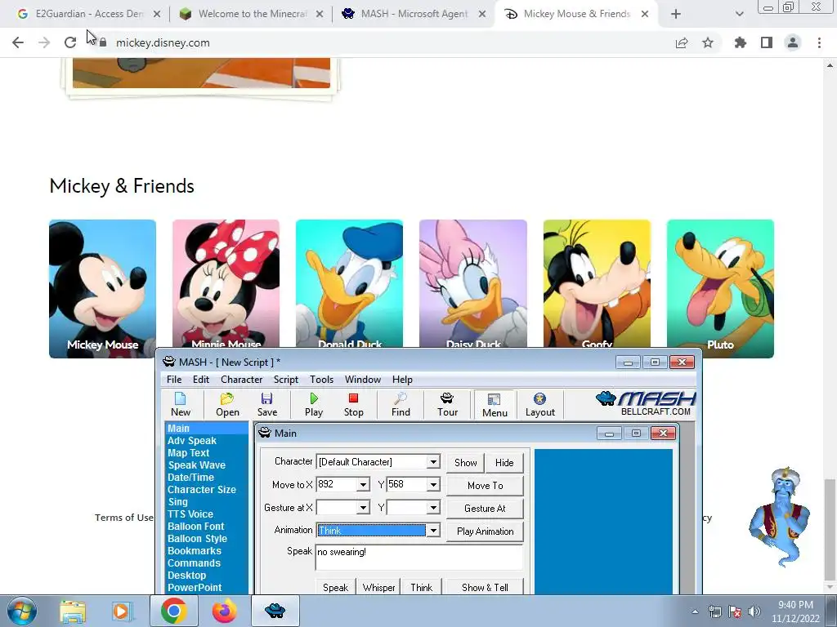The width and height of the screenshot is (837, 627).
Task: Click the Whisper button
Action: (x=378, y=587)
